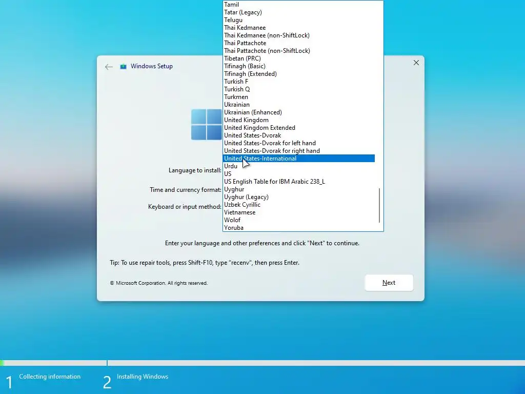This screenshot has width=525, height=394.
Task: Select United States-Dvorak for right hand
Action: 299,151
